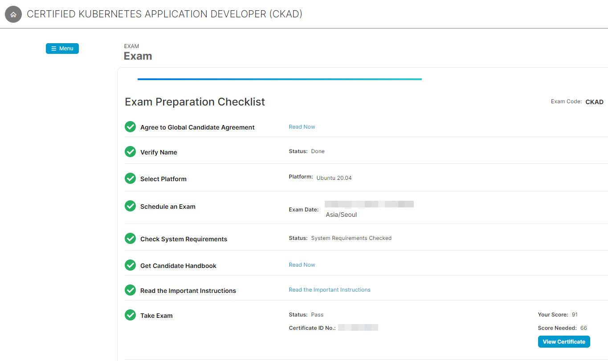The height and width of the screenshot is (361, 608).
Task: Click the Ubuntu 20.04 platform value
Action: pyautogui.click(x=334, y=178)
